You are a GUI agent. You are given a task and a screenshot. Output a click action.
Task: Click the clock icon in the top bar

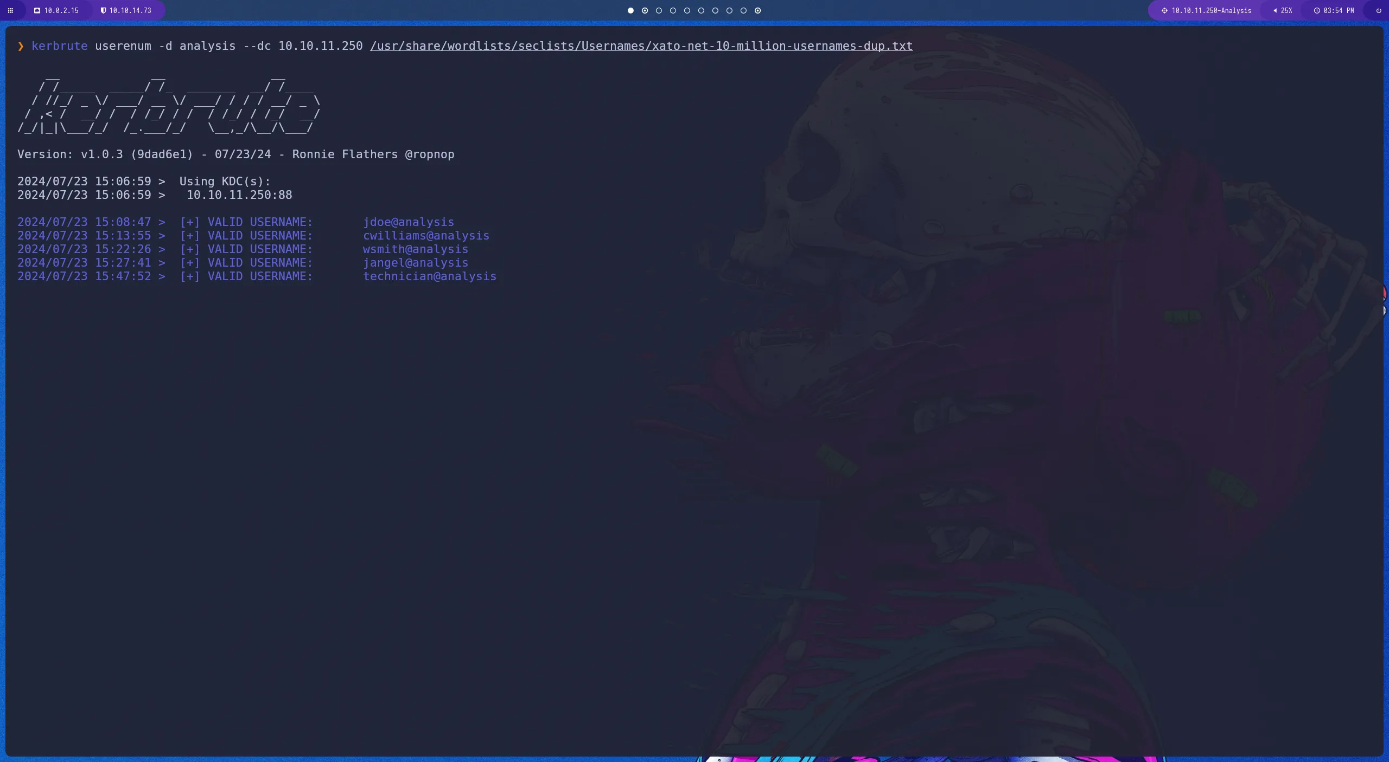(x=1317, y=10)
